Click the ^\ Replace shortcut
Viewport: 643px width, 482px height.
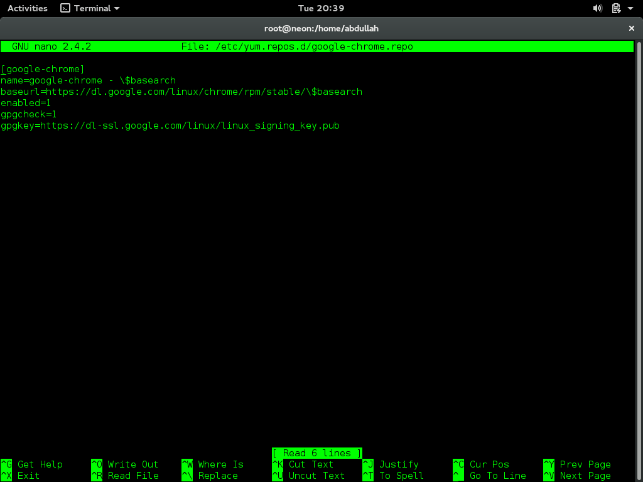point(210,476)
